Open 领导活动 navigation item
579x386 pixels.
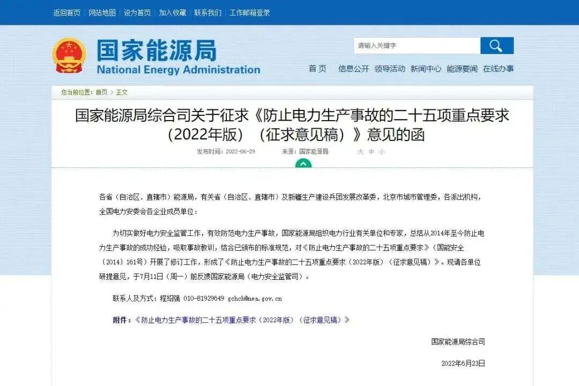(390, 69)
